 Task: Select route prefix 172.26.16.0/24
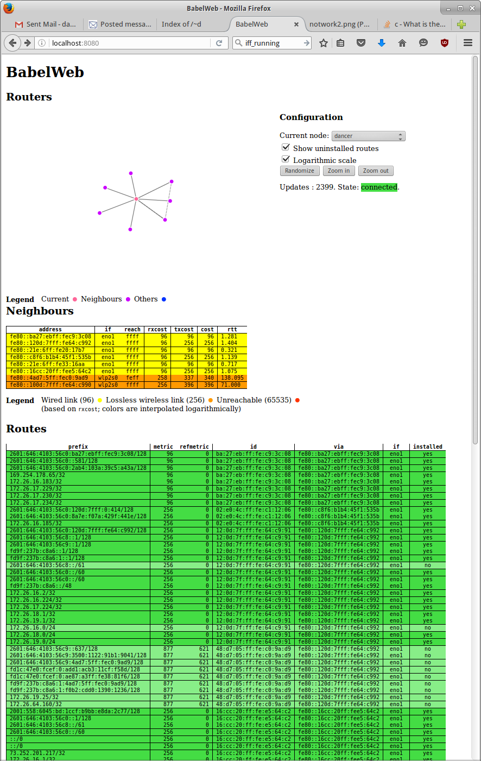tap(33, 627)
